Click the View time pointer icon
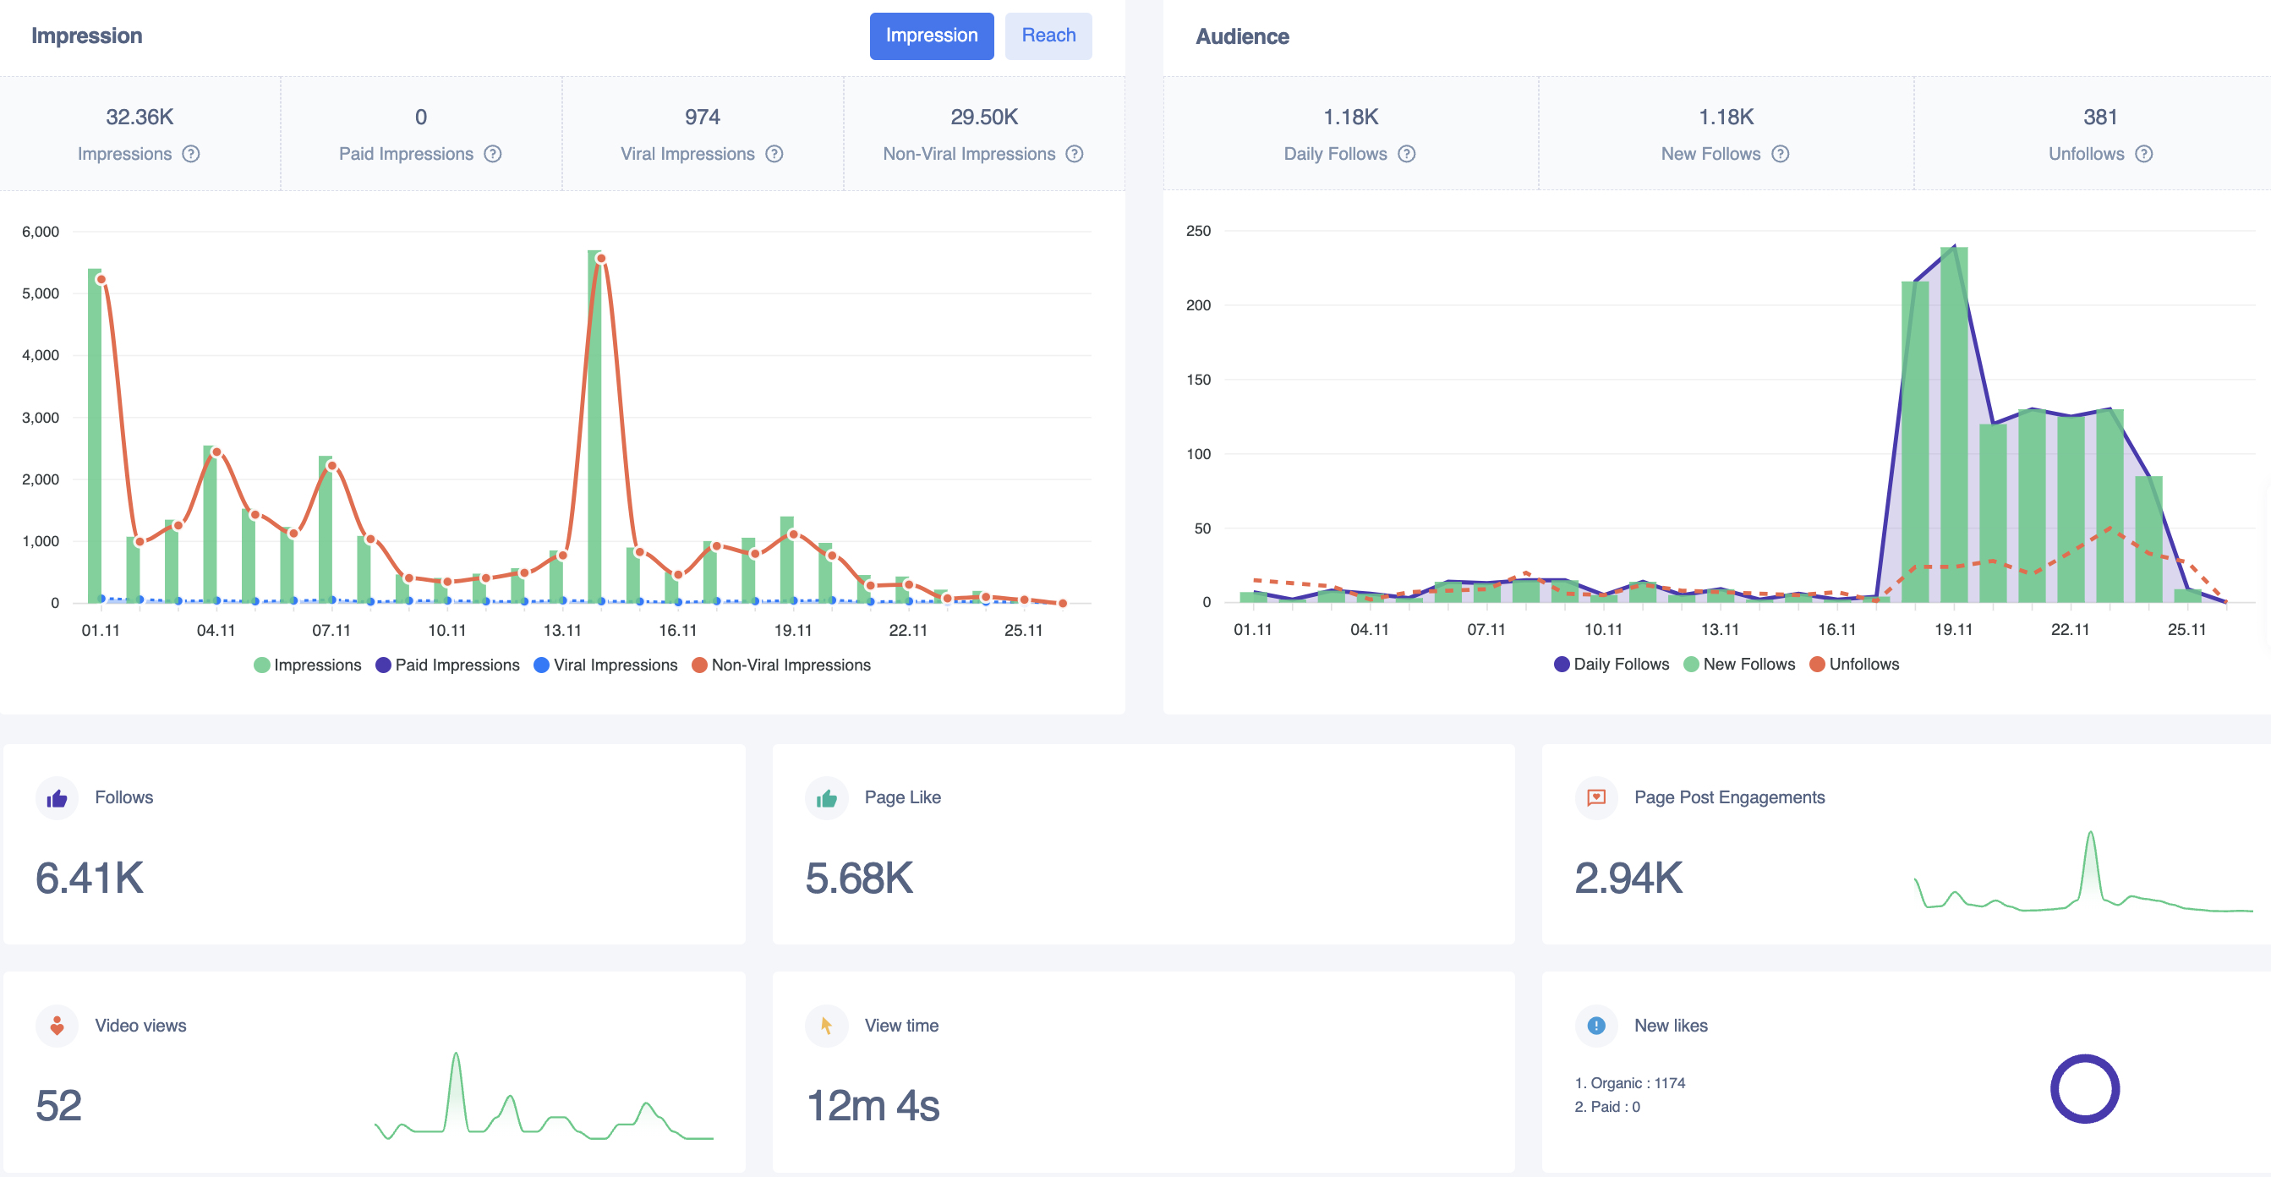The height and width of the screenshot is (1177, 2271). (826, 1026)
